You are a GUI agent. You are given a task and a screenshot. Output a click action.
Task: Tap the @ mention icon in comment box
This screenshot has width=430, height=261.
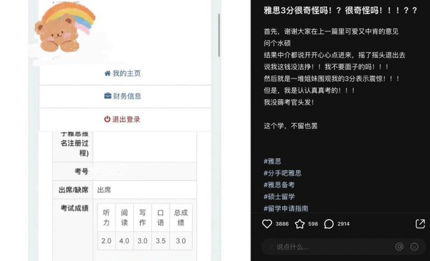coord(399,247)
